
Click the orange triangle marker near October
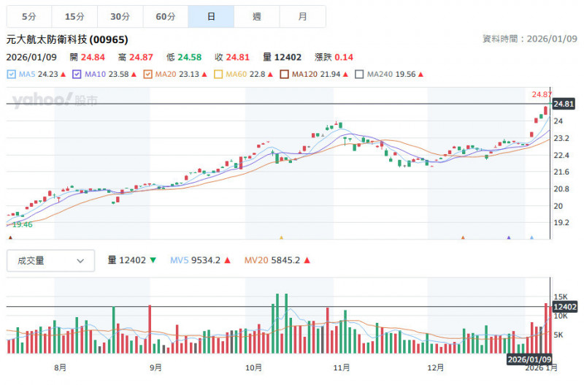point(281,237)
